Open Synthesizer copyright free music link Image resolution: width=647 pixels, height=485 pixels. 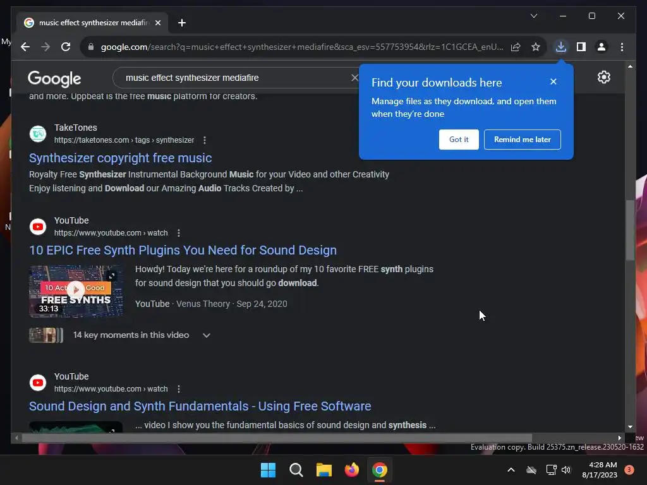tap(121, 158)
